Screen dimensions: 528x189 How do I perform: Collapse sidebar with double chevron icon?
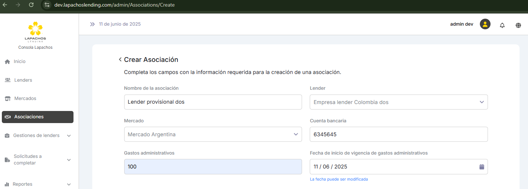(92, 24)
